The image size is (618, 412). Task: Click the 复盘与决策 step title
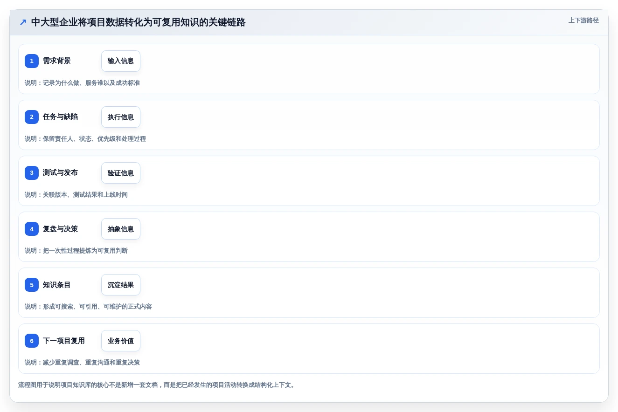[60, 229]
